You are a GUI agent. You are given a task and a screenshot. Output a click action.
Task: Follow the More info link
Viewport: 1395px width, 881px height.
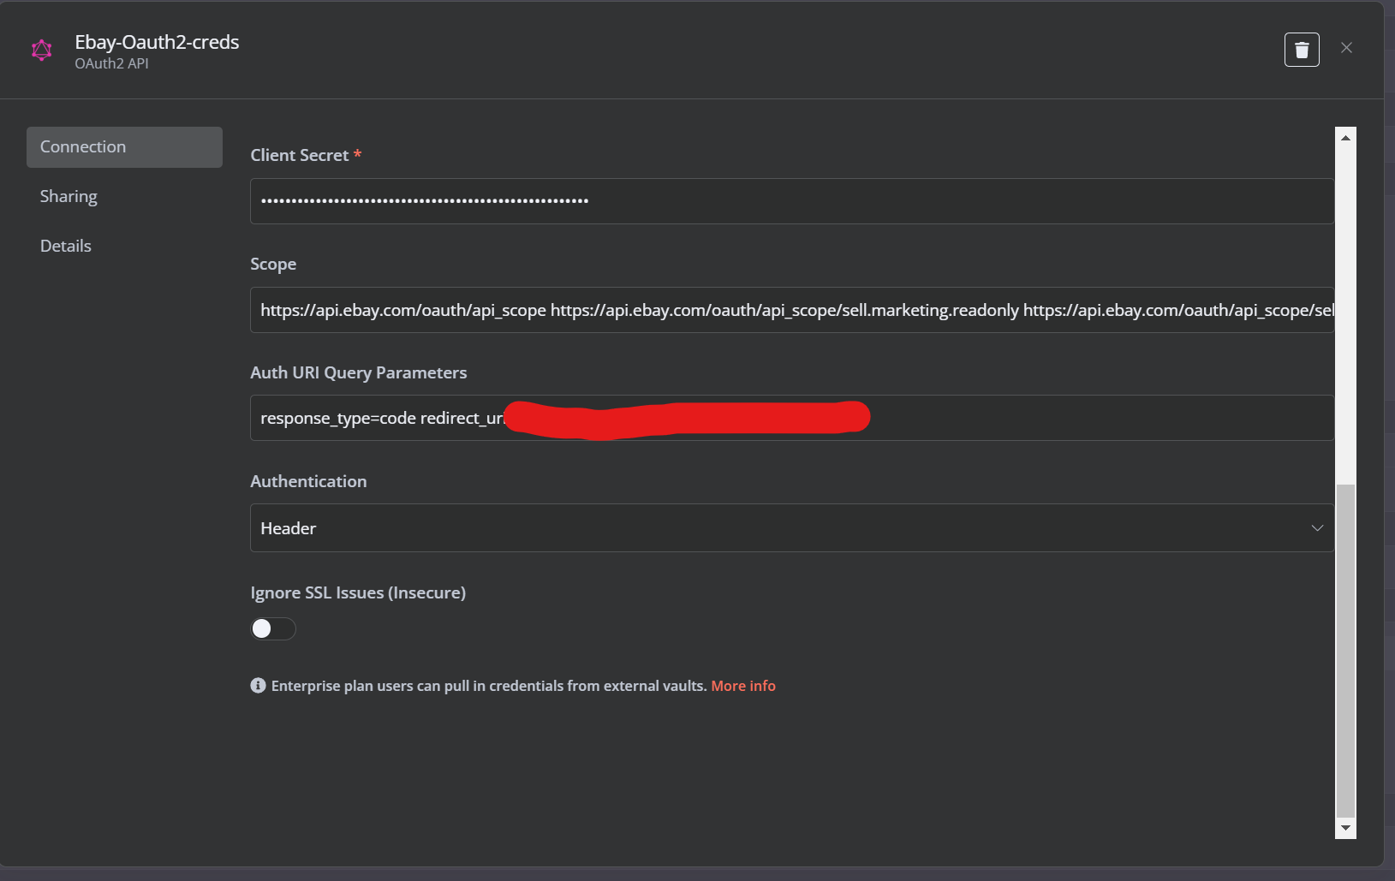[743, 686]
